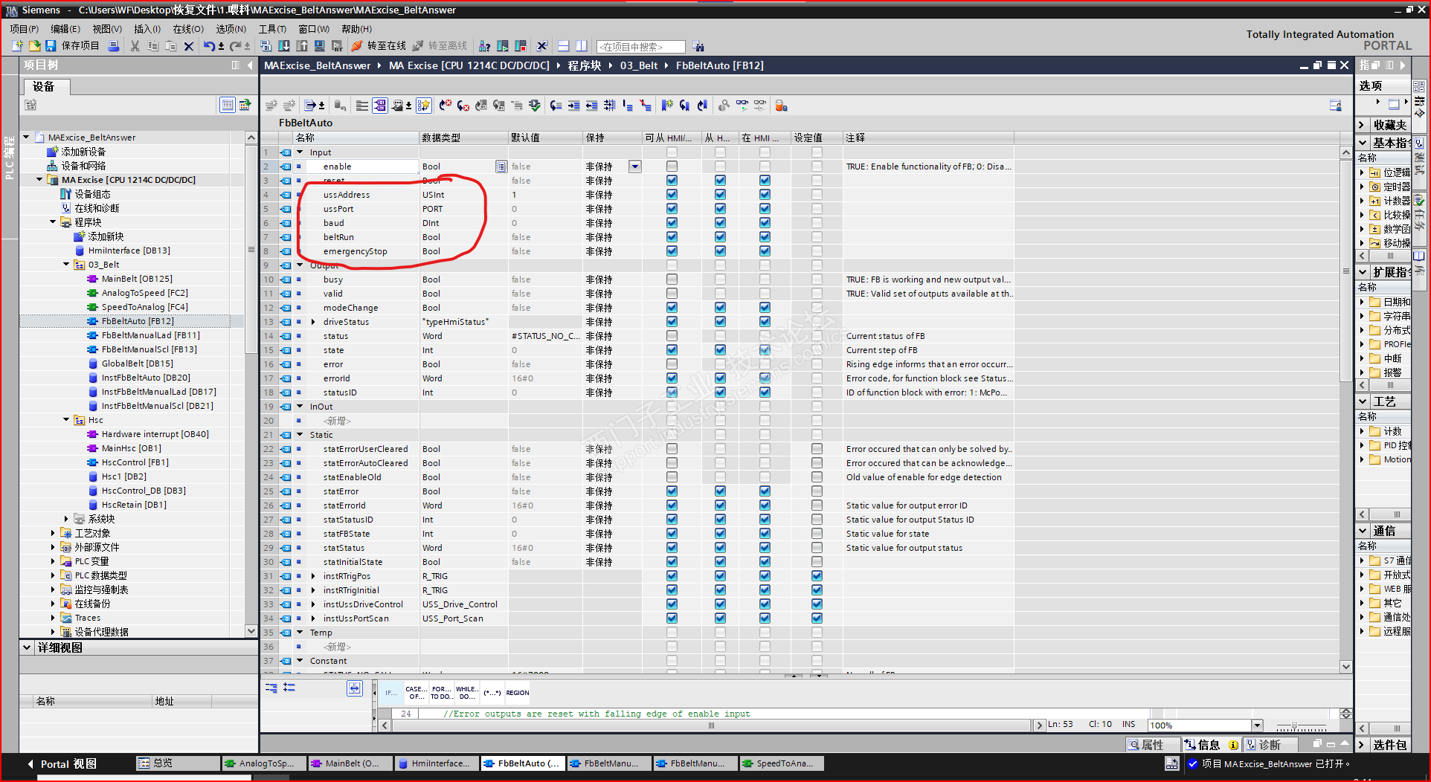
Task: Collapse the Hsc folder in project tree
Action: pyautogui.click(x=66, y=420)
